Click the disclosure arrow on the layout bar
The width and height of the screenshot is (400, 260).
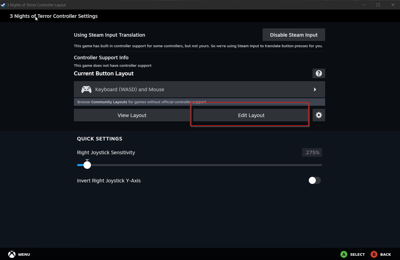(x=315, y=89)
